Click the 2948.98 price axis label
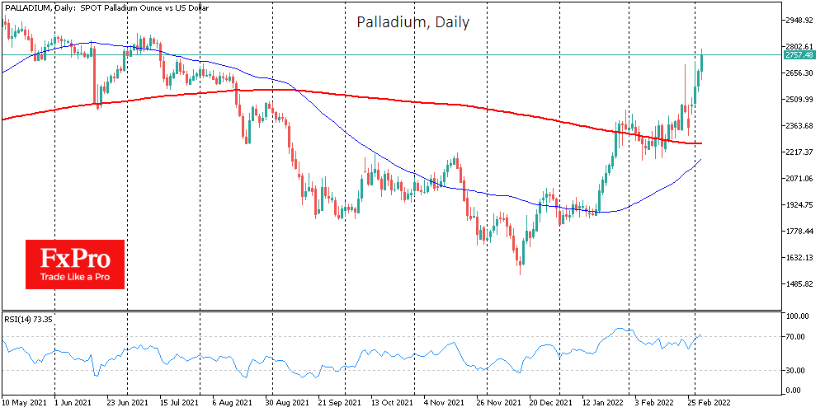This screenshot has height=412, width=825. (x=799, y=21)
